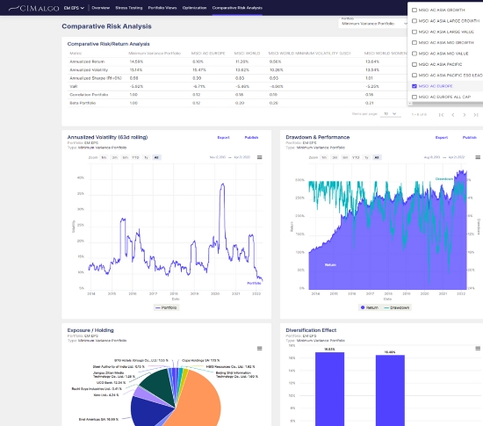Set volatility chart zoom to 3m

114,157
